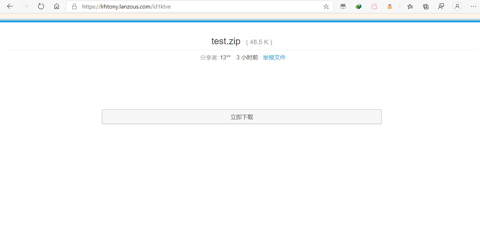This screenshot has height=228, width=480.
Task: Open the pink cat extension
Action: pyautogui.click(x=374, y=6)
